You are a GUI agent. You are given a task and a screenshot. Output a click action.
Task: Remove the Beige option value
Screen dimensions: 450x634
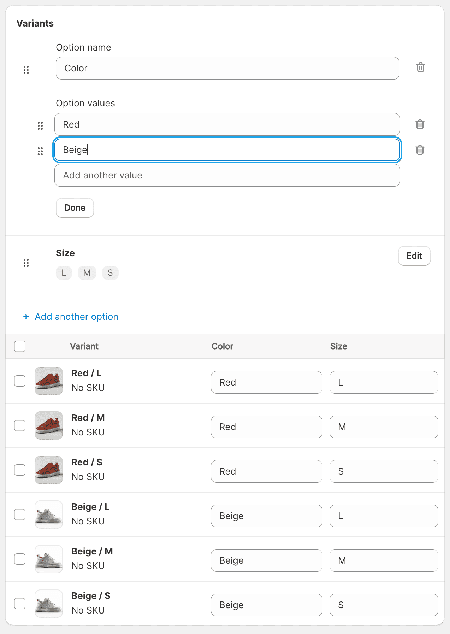pos(420,150)
